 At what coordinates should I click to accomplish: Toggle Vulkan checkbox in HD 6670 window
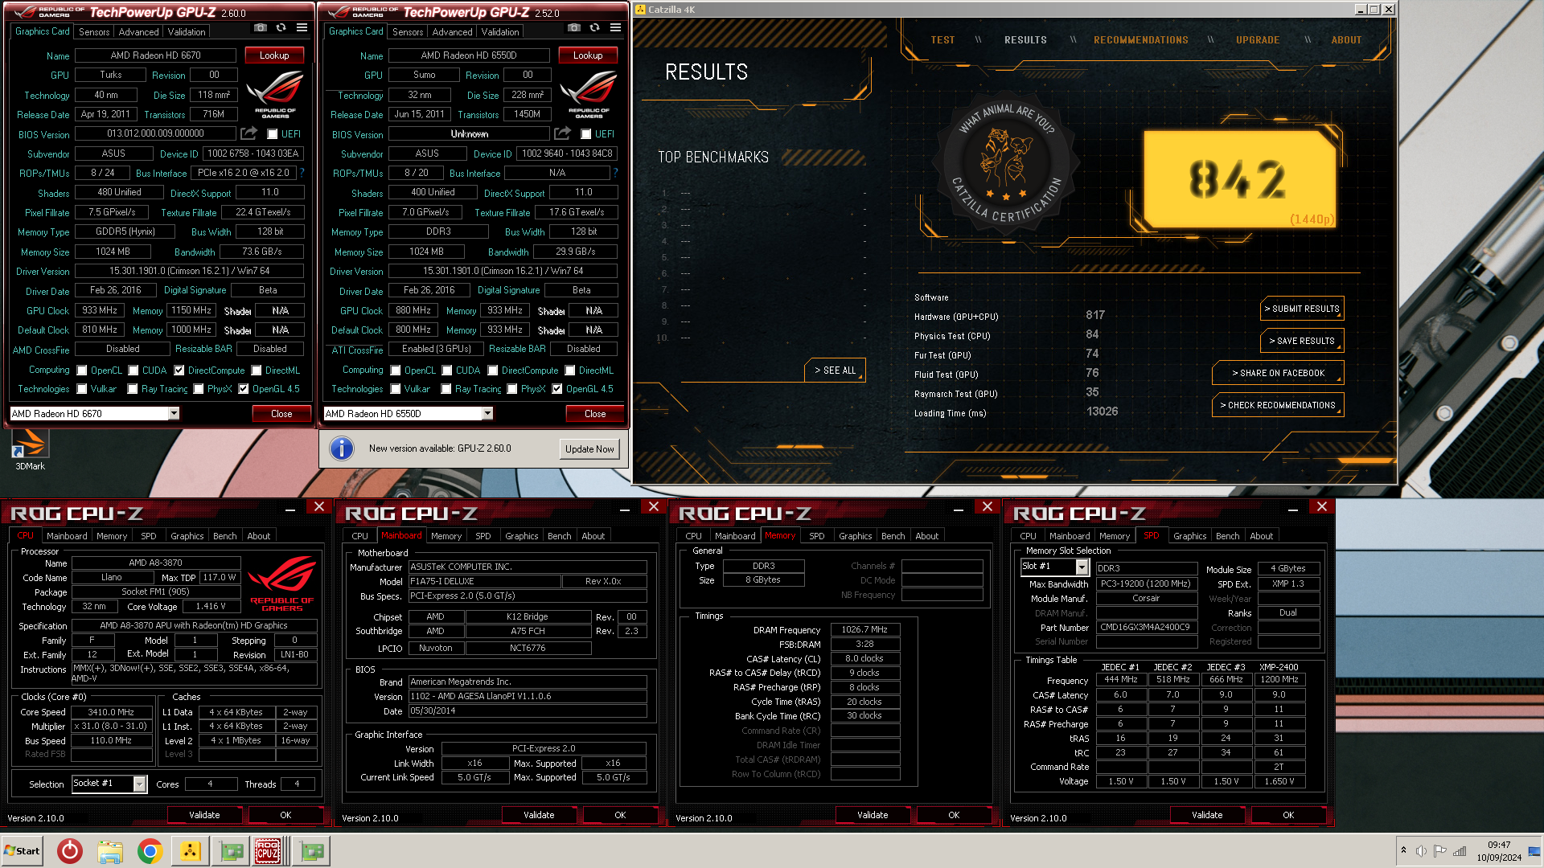pos(81,389)
